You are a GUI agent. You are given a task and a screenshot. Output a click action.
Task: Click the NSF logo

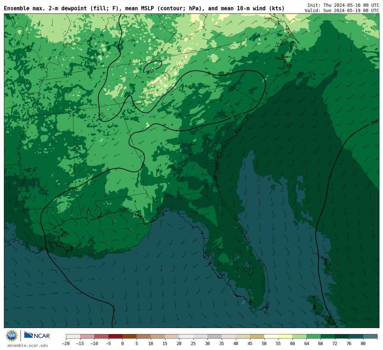click(x=11, y=335)
